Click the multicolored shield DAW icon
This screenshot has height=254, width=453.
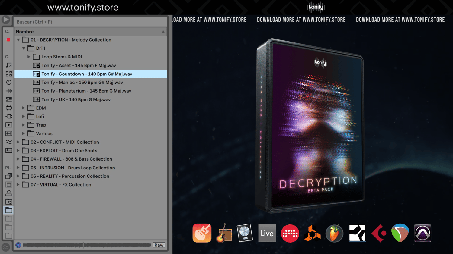point(400,233)
